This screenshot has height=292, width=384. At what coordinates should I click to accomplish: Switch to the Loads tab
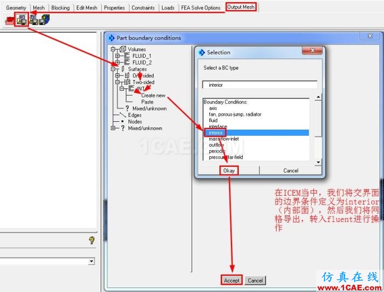pos(168,8)
